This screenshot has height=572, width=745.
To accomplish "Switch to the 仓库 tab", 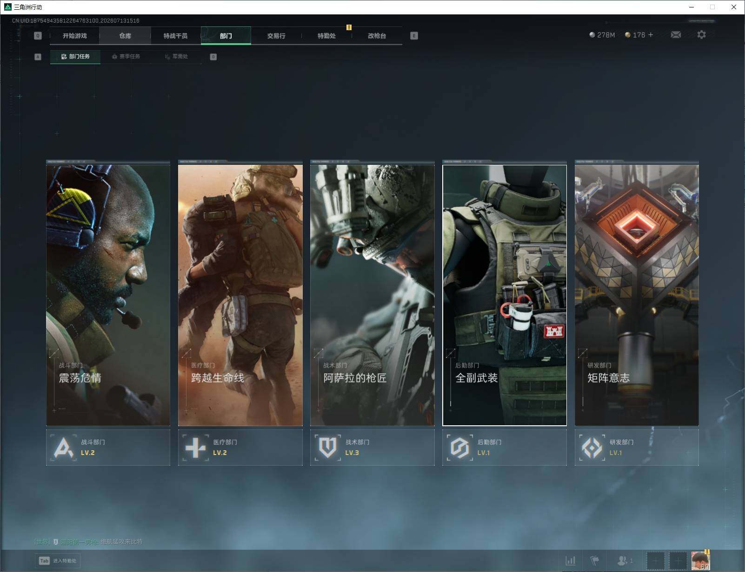I will point(125,36).
